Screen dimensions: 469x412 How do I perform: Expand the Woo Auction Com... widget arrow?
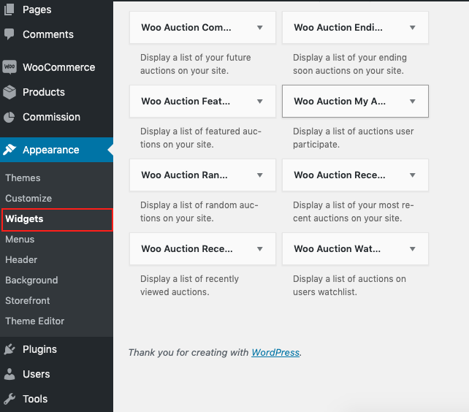point(260,28)
